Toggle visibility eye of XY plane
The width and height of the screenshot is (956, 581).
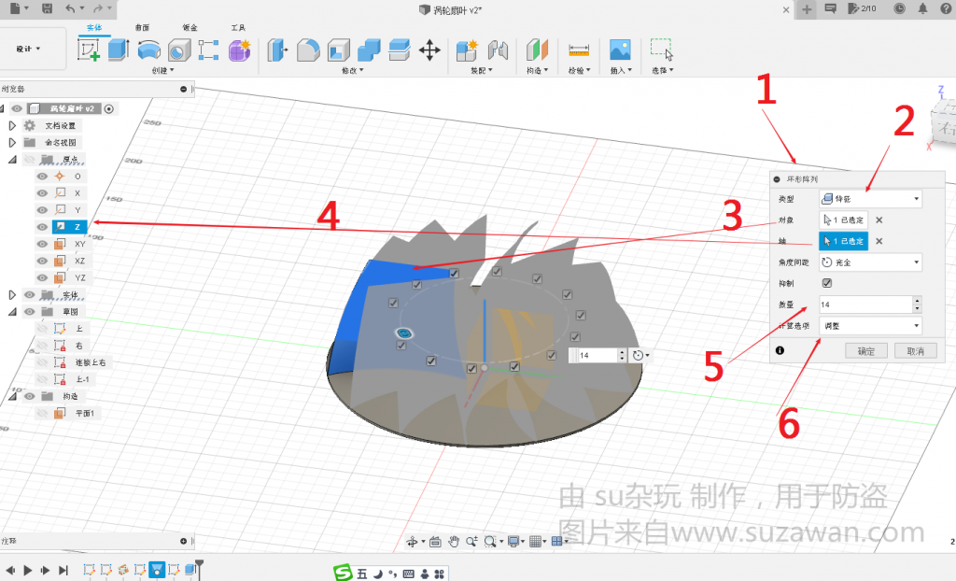(42, 244)
